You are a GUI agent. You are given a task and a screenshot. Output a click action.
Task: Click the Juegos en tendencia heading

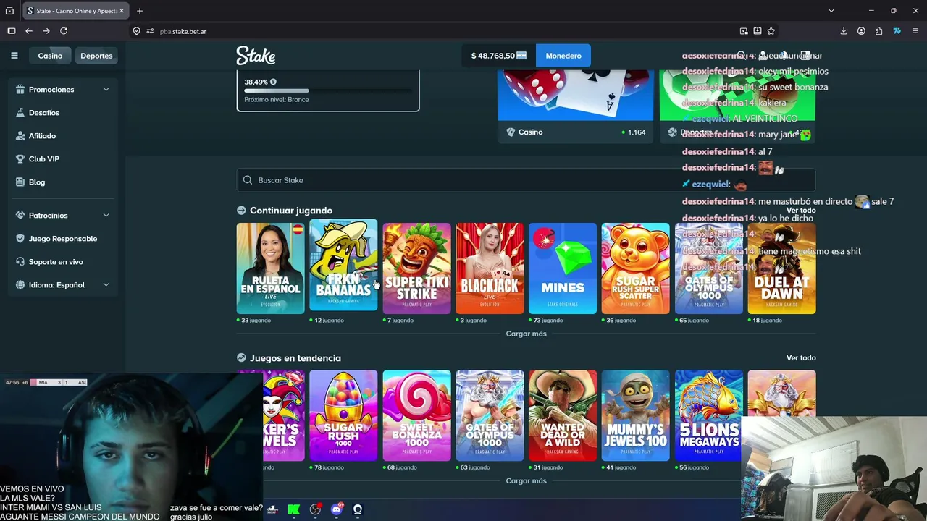(x=295, y=358)
